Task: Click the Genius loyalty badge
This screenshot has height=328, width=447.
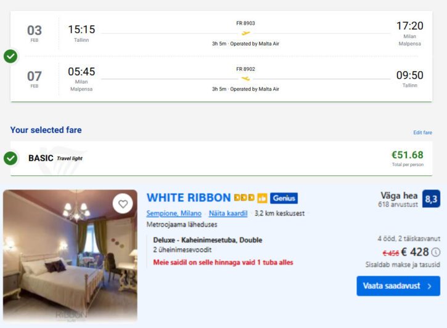Action: (x=284, y=198)
